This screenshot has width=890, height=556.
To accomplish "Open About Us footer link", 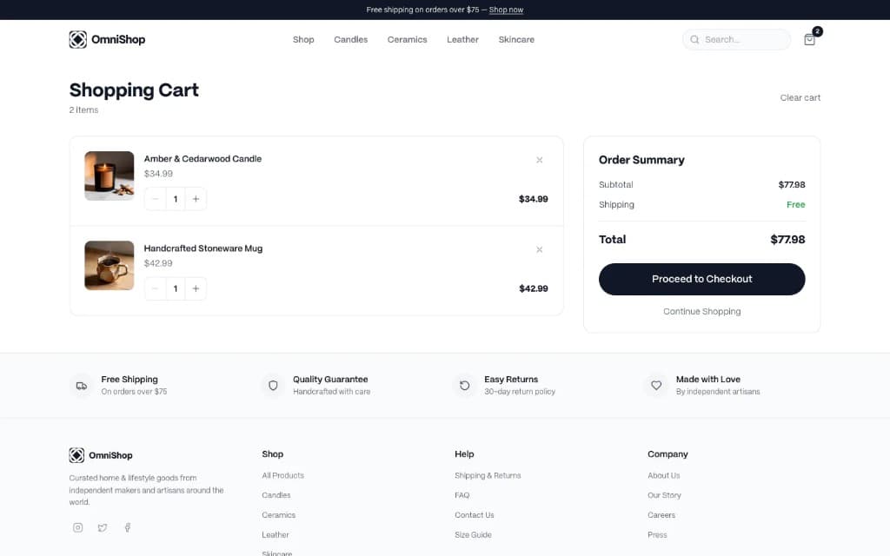I will pyautogui.click(x=663, y=475).
